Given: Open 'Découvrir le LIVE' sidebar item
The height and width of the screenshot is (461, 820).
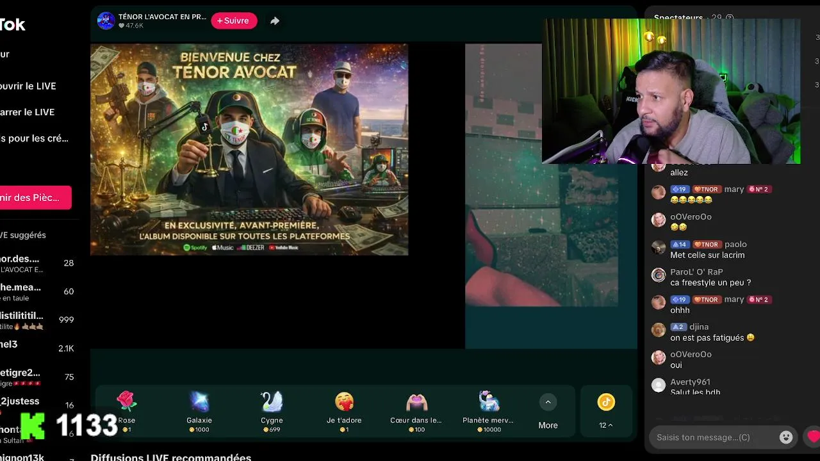Looking at the screenshot, I should tap(28, 86).
